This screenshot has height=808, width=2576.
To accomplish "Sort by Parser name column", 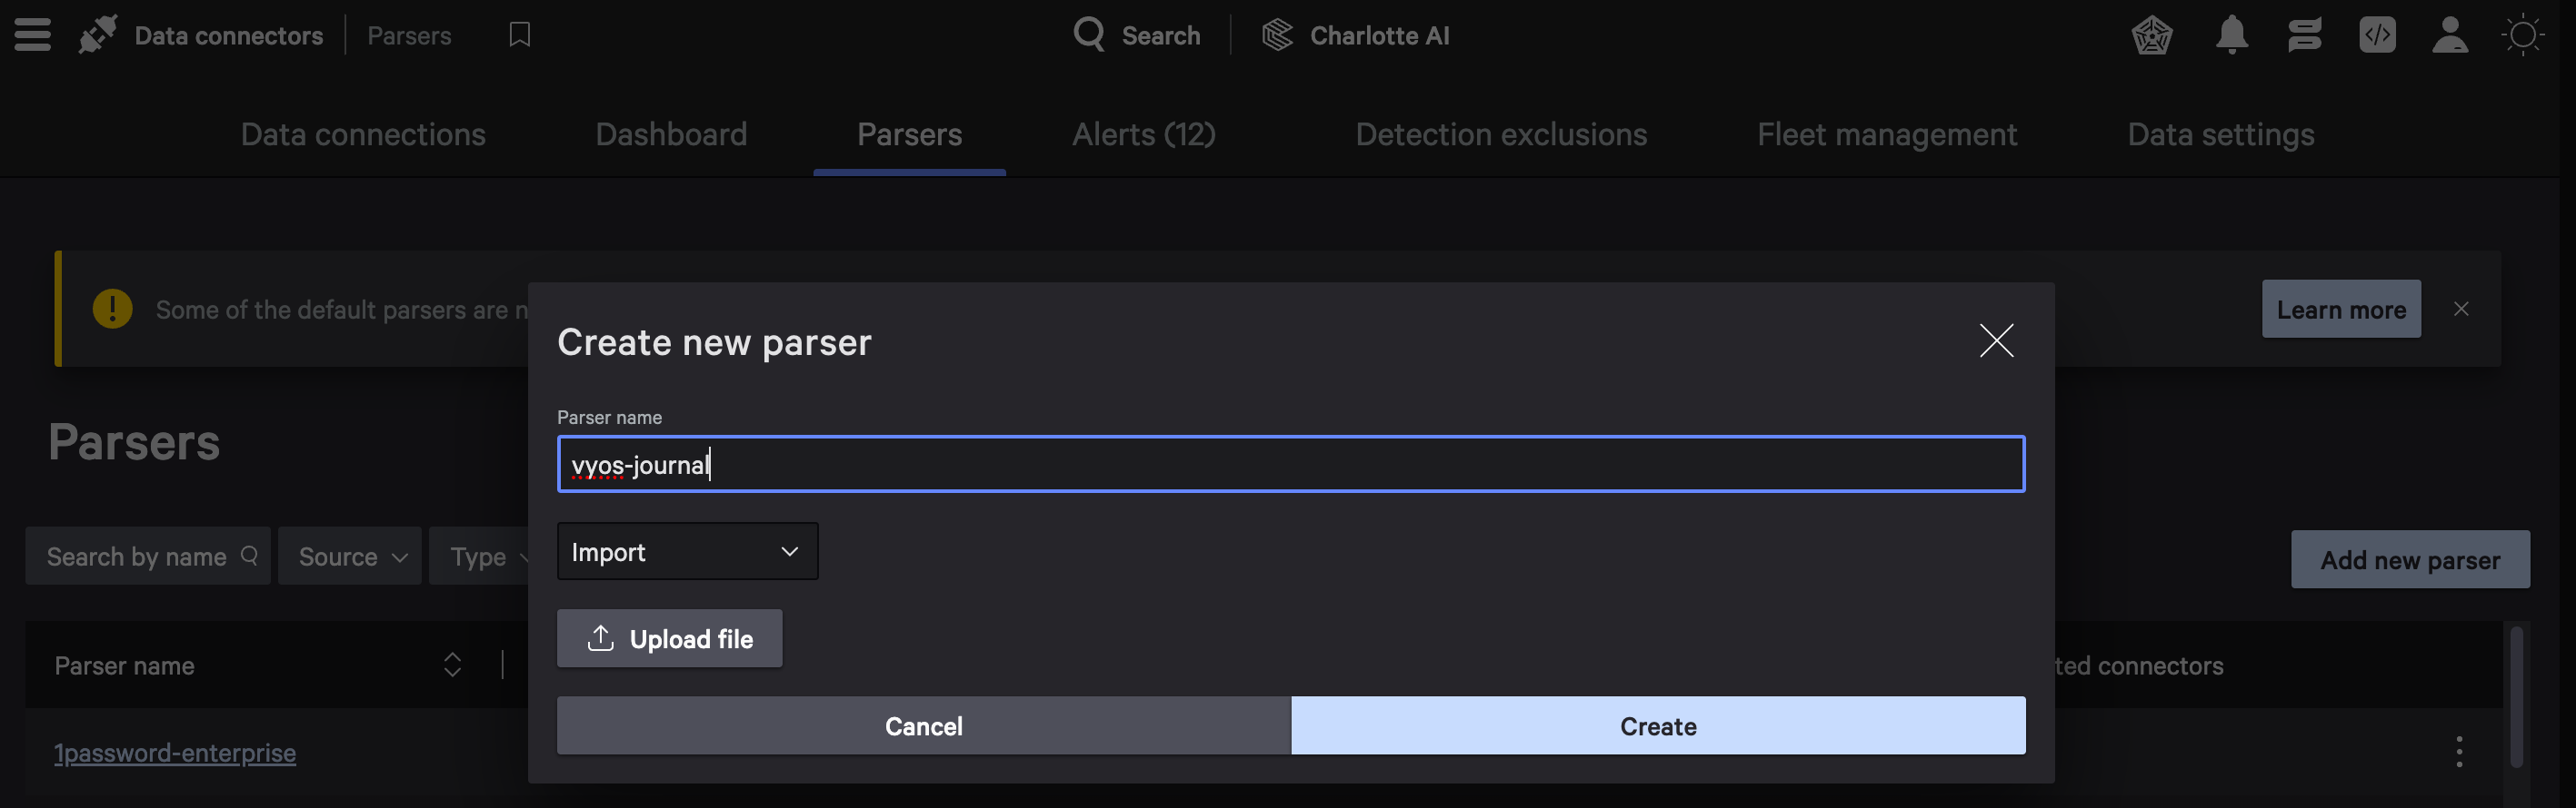I will click(452, 665).
